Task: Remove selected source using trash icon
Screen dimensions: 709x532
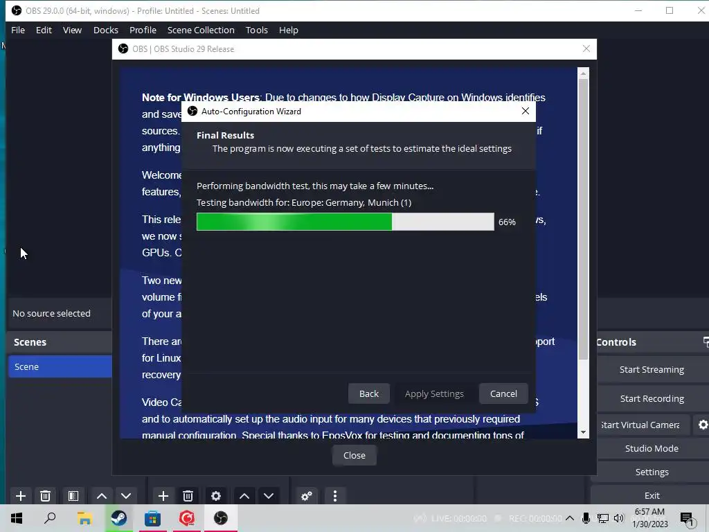Action: coord(188,496)
